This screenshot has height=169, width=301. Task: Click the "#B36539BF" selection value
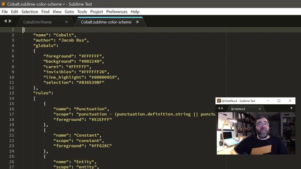(90, 83)
